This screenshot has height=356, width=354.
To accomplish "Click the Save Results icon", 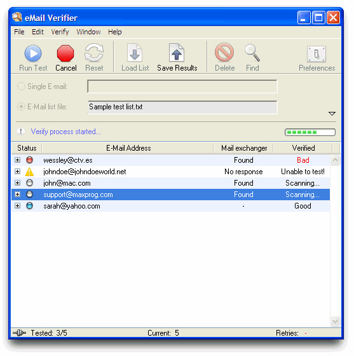I will pos(177,53).
